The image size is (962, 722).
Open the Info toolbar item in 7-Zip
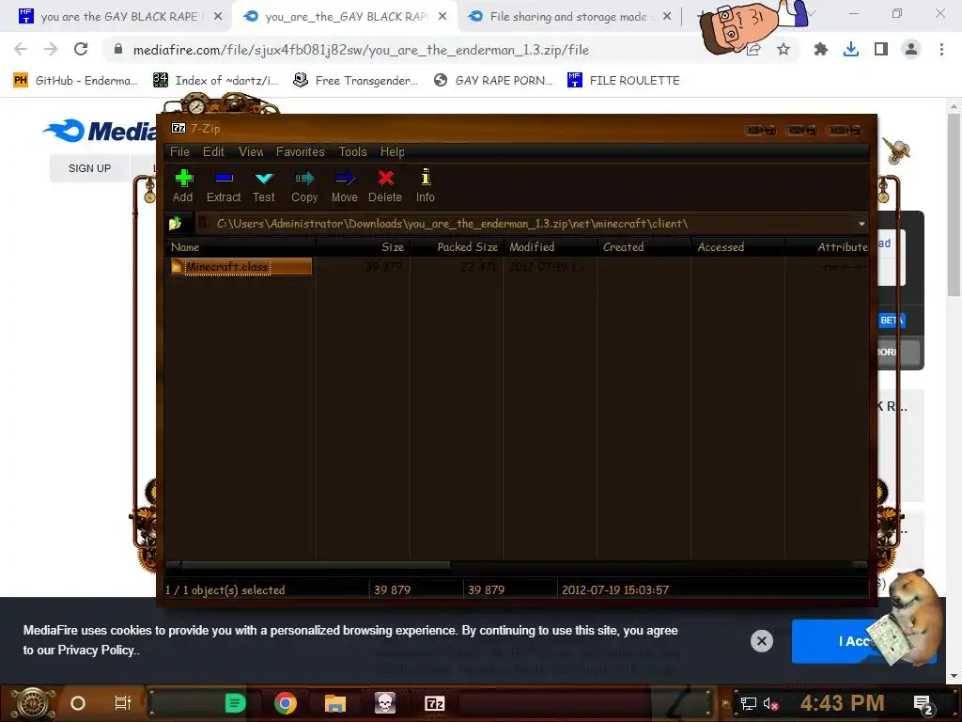[426, 185]
